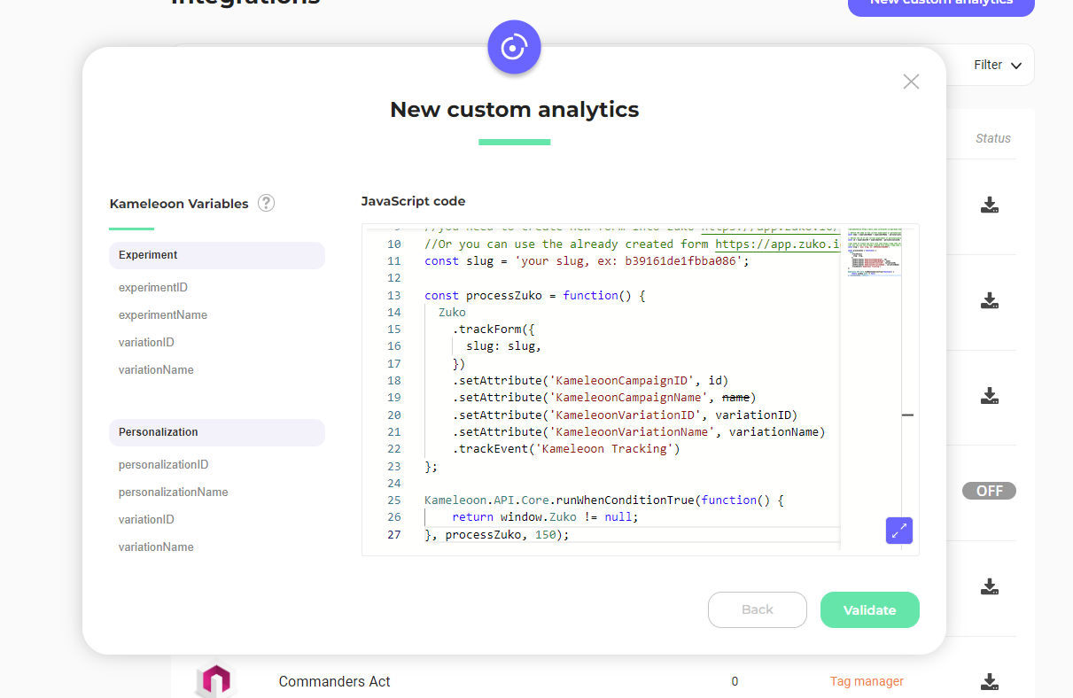Insert the experimentName variable
1073x698 pixels.
(x=163, y=315)
